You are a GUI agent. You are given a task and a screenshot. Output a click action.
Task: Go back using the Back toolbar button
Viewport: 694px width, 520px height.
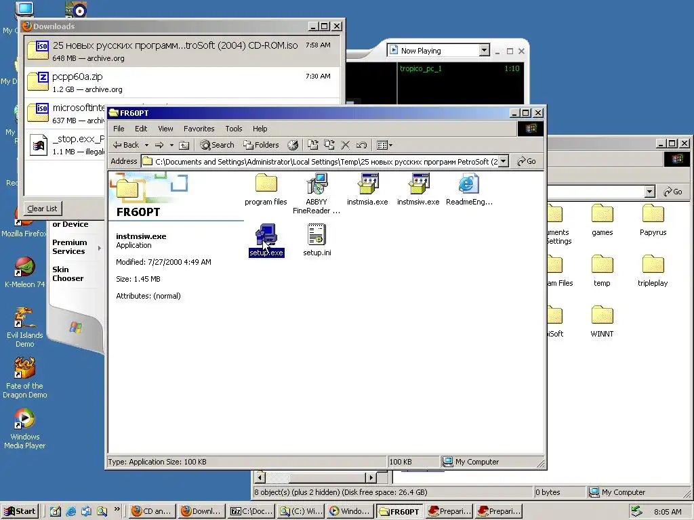pyautogui.click(x=125, y=145)
